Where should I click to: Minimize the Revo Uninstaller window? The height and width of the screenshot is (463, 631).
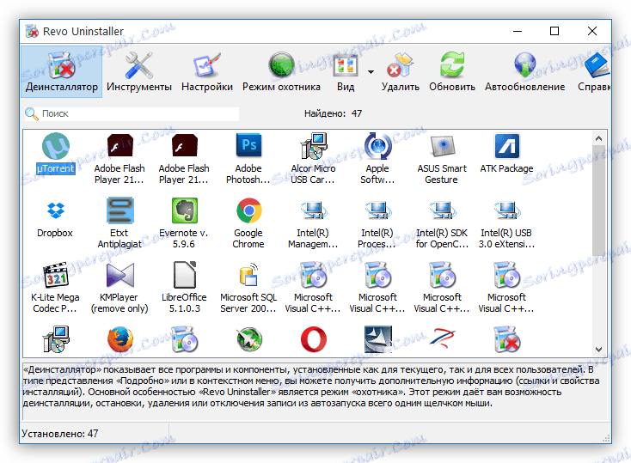point(518,31)
